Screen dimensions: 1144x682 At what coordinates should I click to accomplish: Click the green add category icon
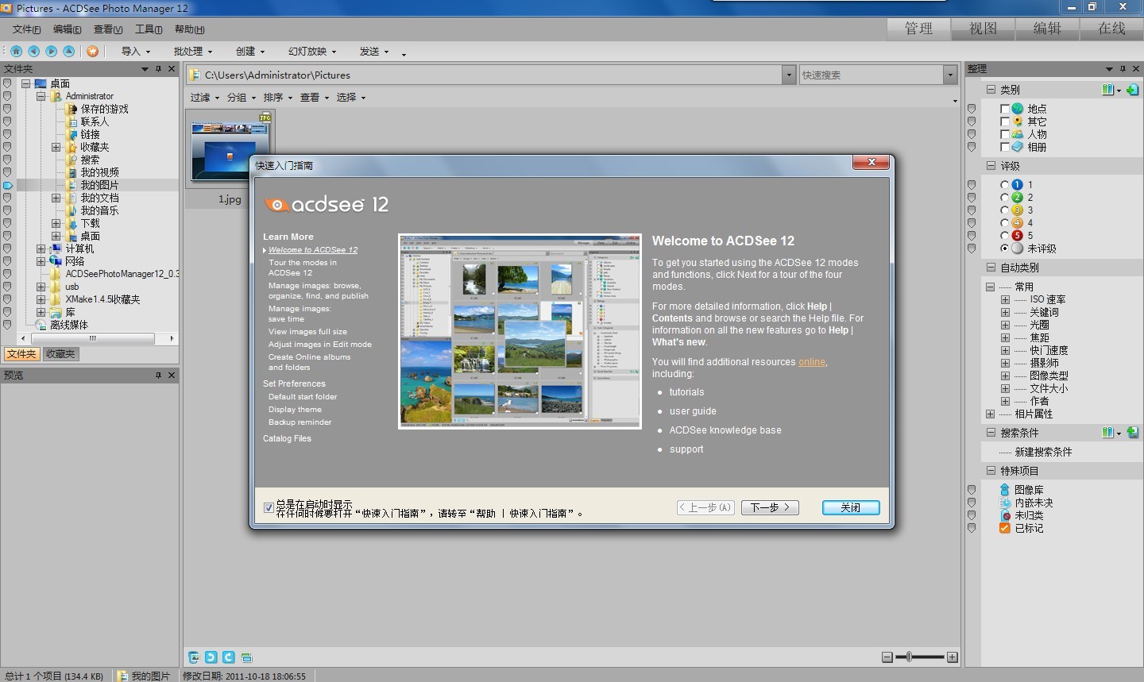[x=1133, y=90]
